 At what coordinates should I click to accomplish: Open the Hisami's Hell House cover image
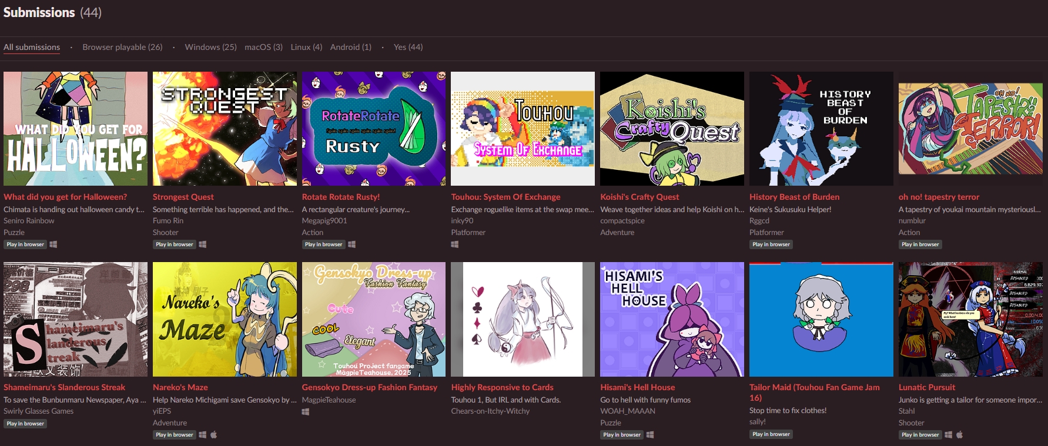(x=672, y=319)
